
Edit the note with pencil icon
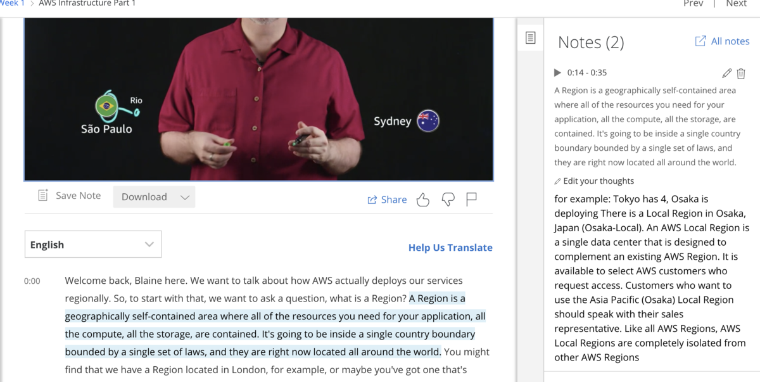coord(727,73)
